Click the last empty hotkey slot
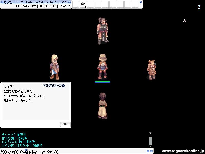This screenshot has height=154, width=205. click(x=135, y=5)
